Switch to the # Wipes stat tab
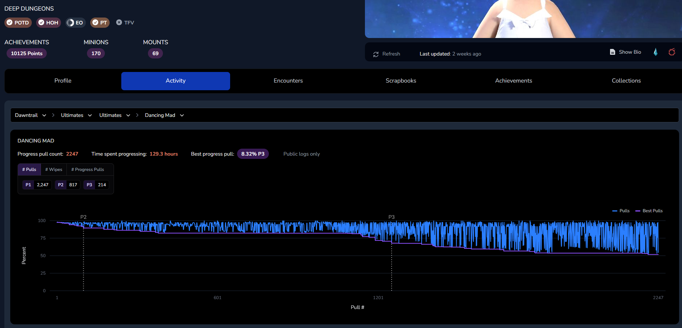The height and width of the screenshot is (328, 682). pos(54,169)
